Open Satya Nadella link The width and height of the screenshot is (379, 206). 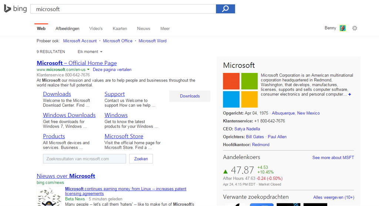(247, 129)
